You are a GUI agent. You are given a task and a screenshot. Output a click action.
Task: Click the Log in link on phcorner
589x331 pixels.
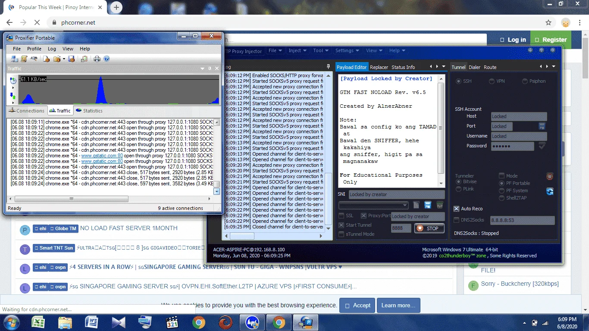pyautogui.click(x=513, y=40)
